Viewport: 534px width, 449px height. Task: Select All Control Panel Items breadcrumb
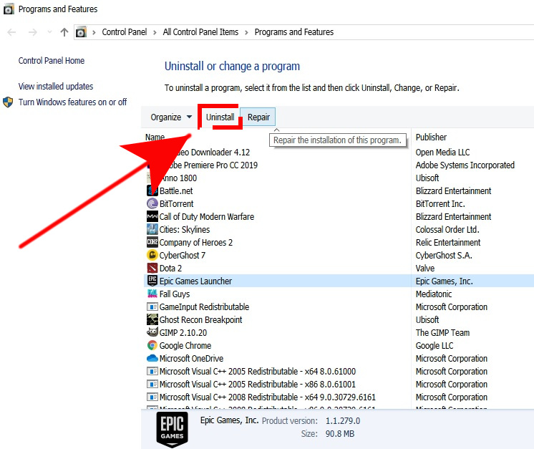[200, 32]
